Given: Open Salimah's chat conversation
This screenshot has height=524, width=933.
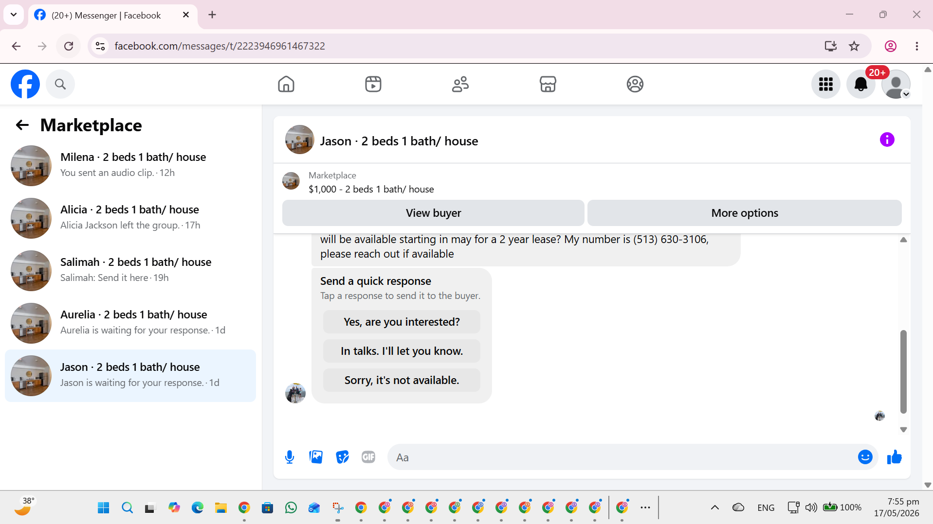Looking at the screenshot, I should pos(130,271).
